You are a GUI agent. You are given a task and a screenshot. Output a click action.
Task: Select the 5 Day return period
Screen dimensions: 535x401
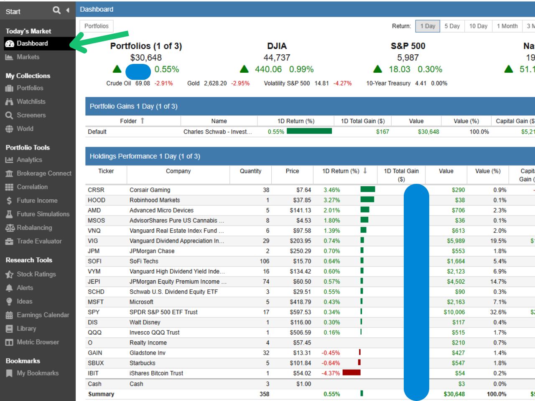pos(452,26)
